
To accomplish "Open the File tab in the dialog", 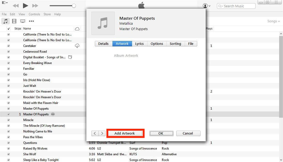I will coord(191,44).
